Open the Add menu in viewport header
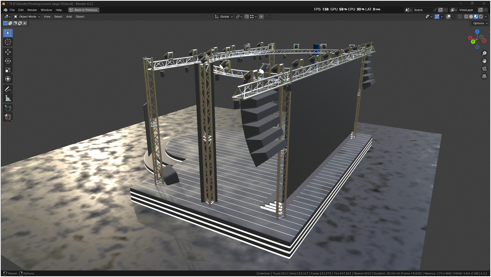The width and height of the screenshot is (491, 277). (69, 17)
